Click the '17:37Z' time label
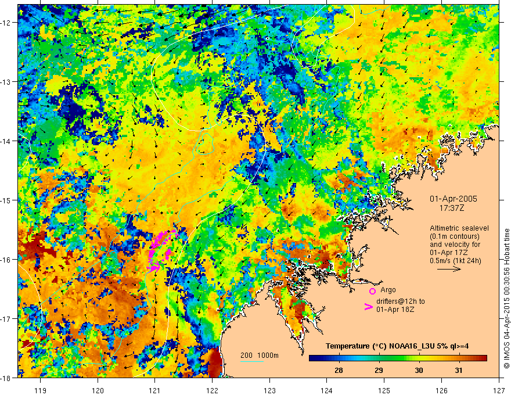This screenshot has width=511, height=395. click(451, 207)
